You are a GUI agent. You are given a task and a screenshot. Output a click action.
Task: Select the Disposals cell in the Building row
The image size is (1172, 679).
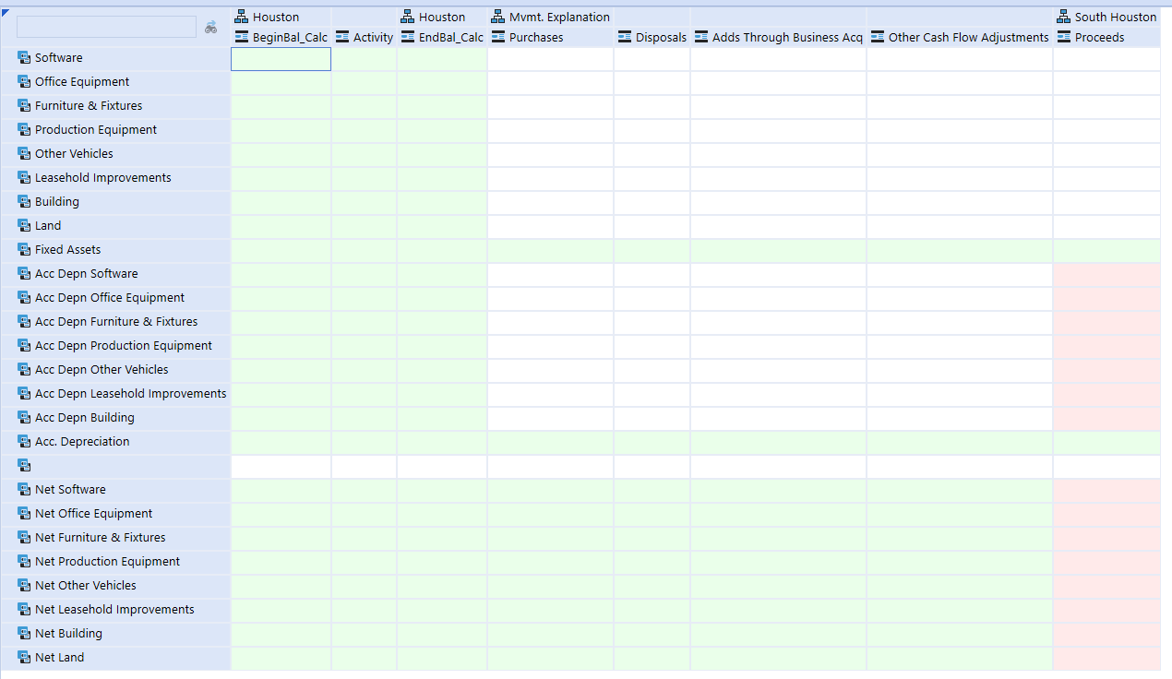[652, 202]
